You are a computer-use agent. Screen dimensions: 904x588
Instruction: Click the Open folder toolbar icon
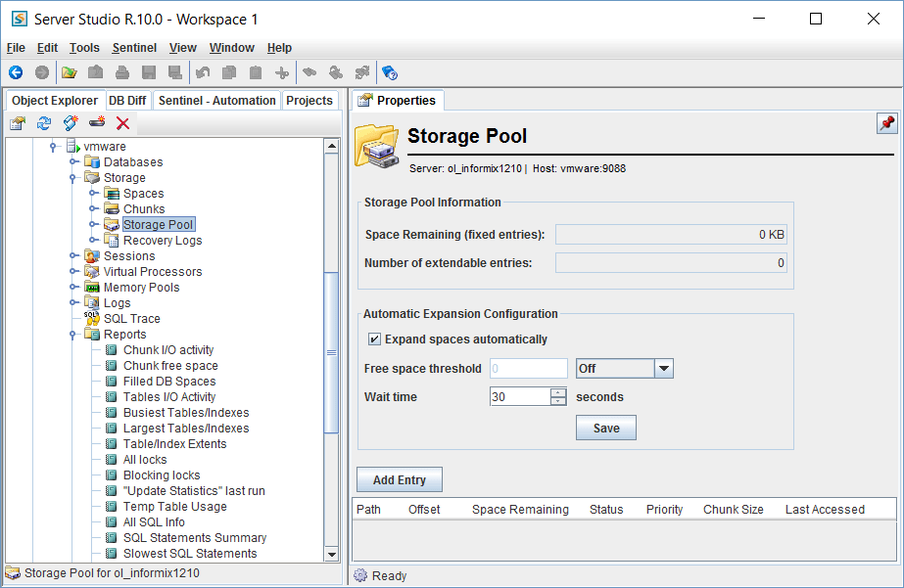pyautogui.click(x=69, y=72)
